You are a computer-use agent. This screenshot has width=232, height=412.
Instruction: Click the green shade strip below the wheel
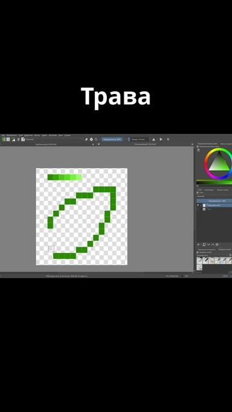coord(214,182)
